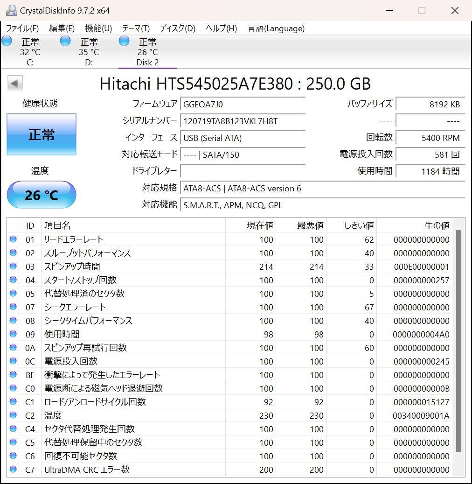Click the 生の値 column header
472x484 pixels.
[437, 225]
